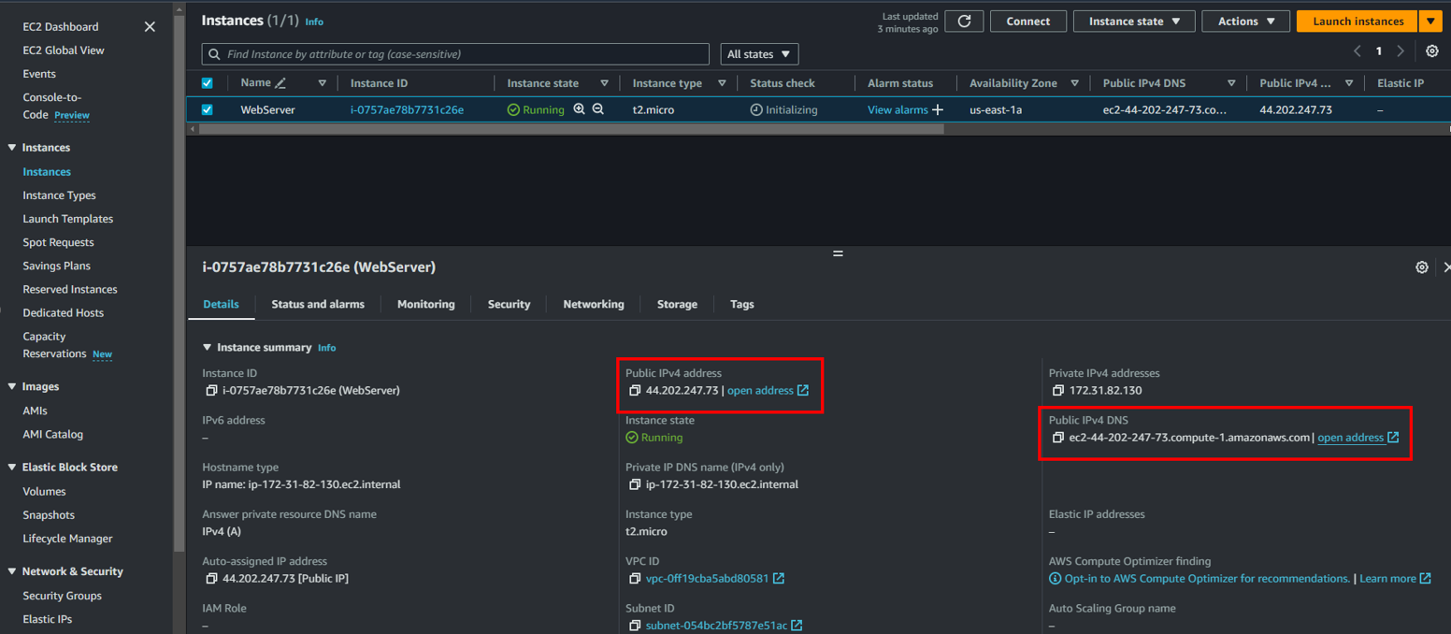This screenshot has height=634, width=1451.
Task: Open the Actions dropdown
Action: tap(1245, 21)
